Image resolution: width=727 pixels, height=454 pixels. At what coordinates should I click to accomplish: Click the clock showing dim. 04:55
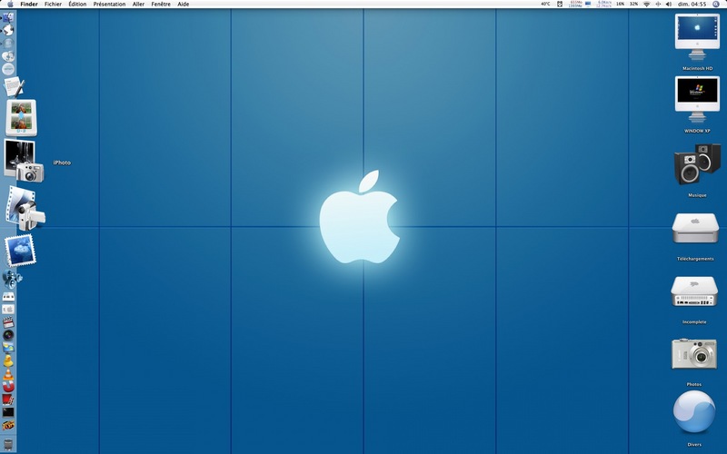point(692,4)
